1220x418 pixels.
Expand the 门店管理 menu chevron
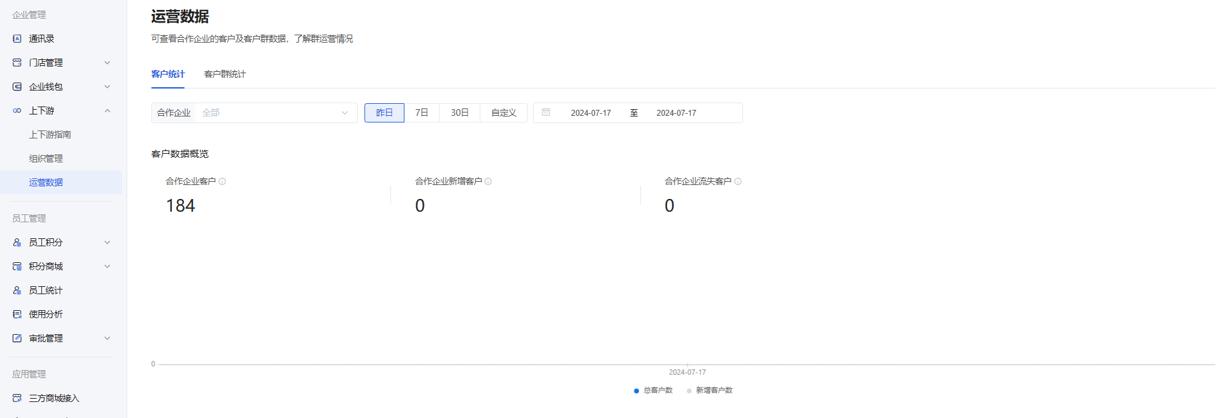107,63
